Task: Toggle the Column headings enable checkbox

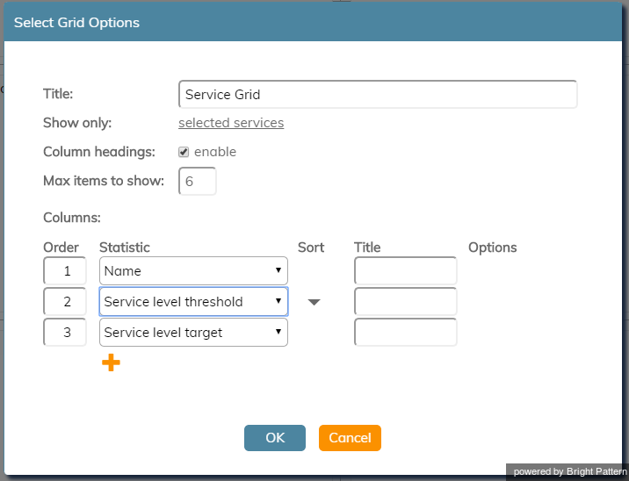Action: tap(184, 152)
